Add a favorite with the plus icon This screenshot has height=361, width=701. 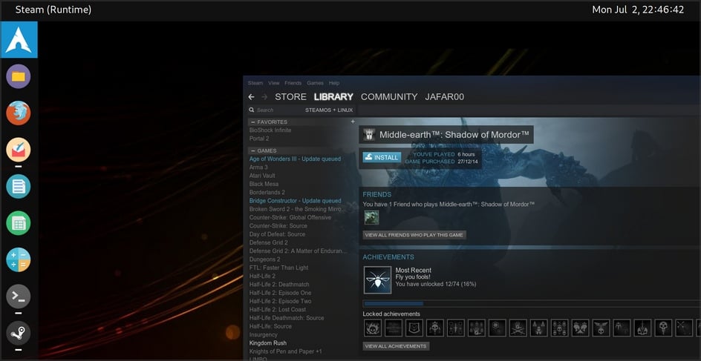[353, 122]
